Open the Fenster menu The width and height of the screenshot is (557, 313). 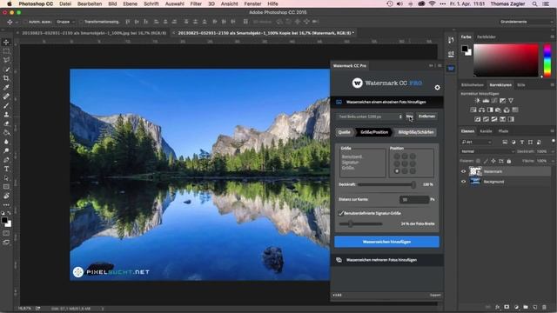(x=252, y=3)
